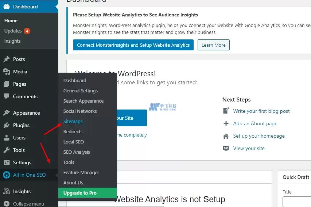Click the Plugins plug icon

(x=7, y=125)
